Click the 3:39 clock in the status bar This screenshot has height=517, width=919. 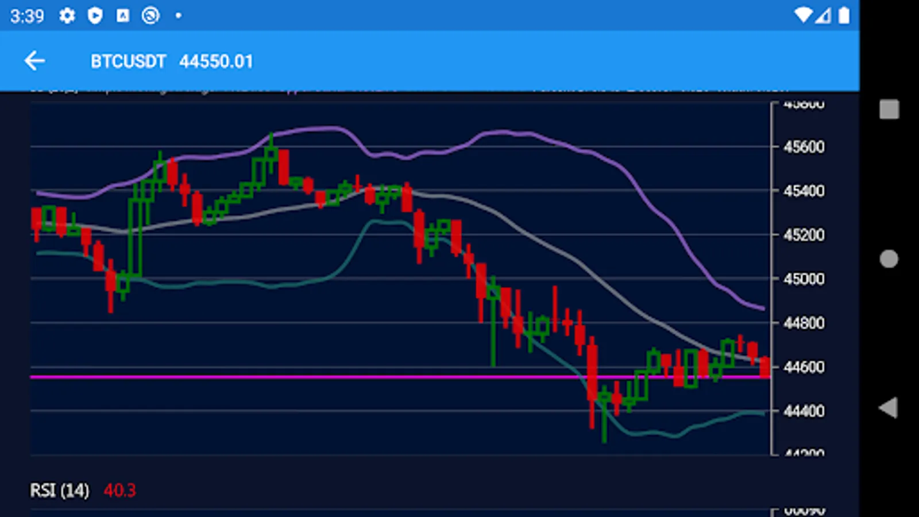(27, 16)
